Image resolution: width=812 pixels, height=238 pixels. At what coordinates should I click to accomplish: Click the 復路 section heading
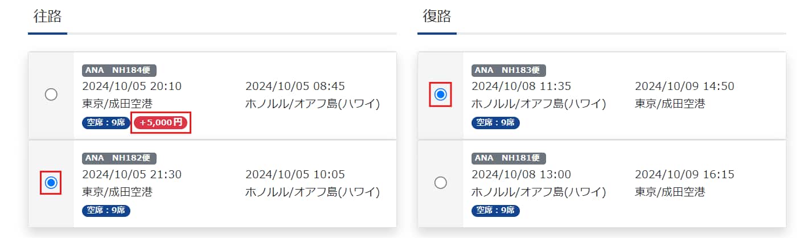click(437, 17)
